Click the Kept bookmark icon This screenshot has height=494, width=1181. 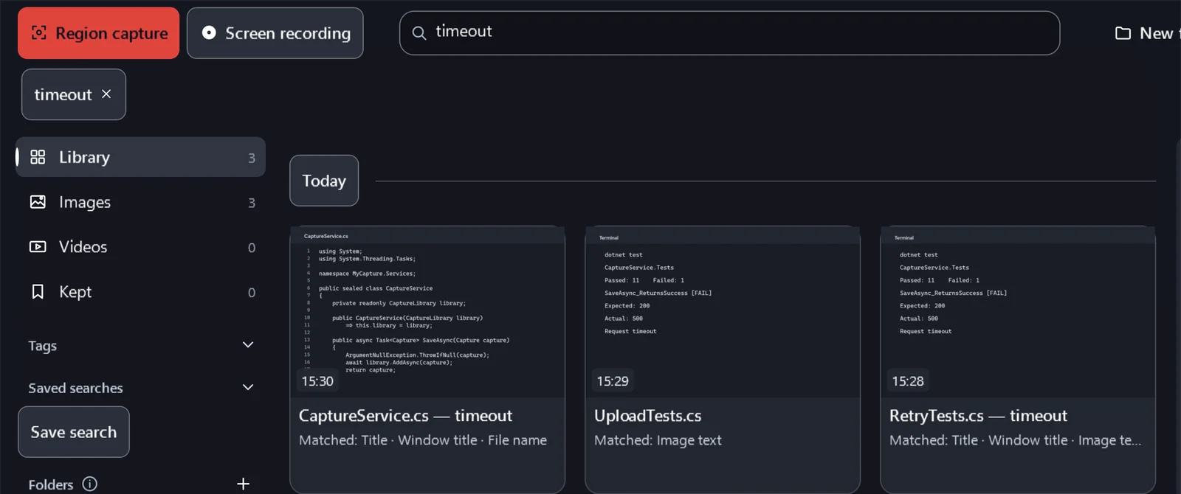38,292
